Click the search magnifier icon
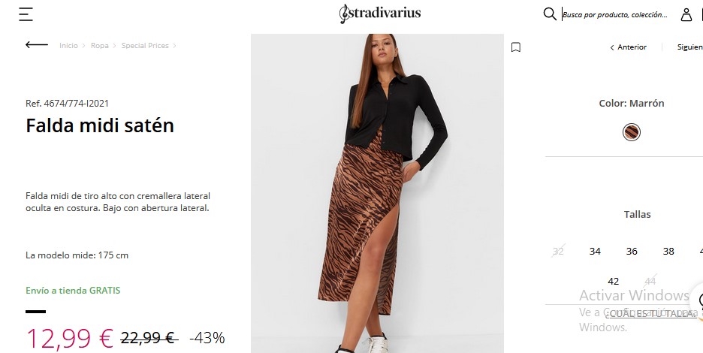The width and height of the screenshot is (703, 353). point(550,14)
